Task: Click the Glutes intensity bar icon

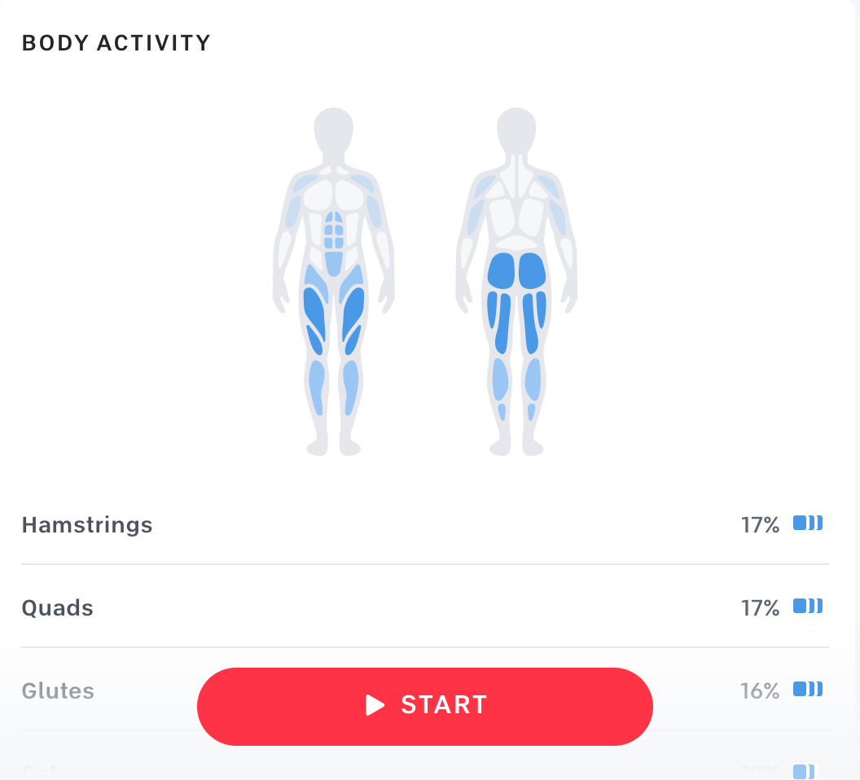Action: pyautogui.click(x=807, y=689)
